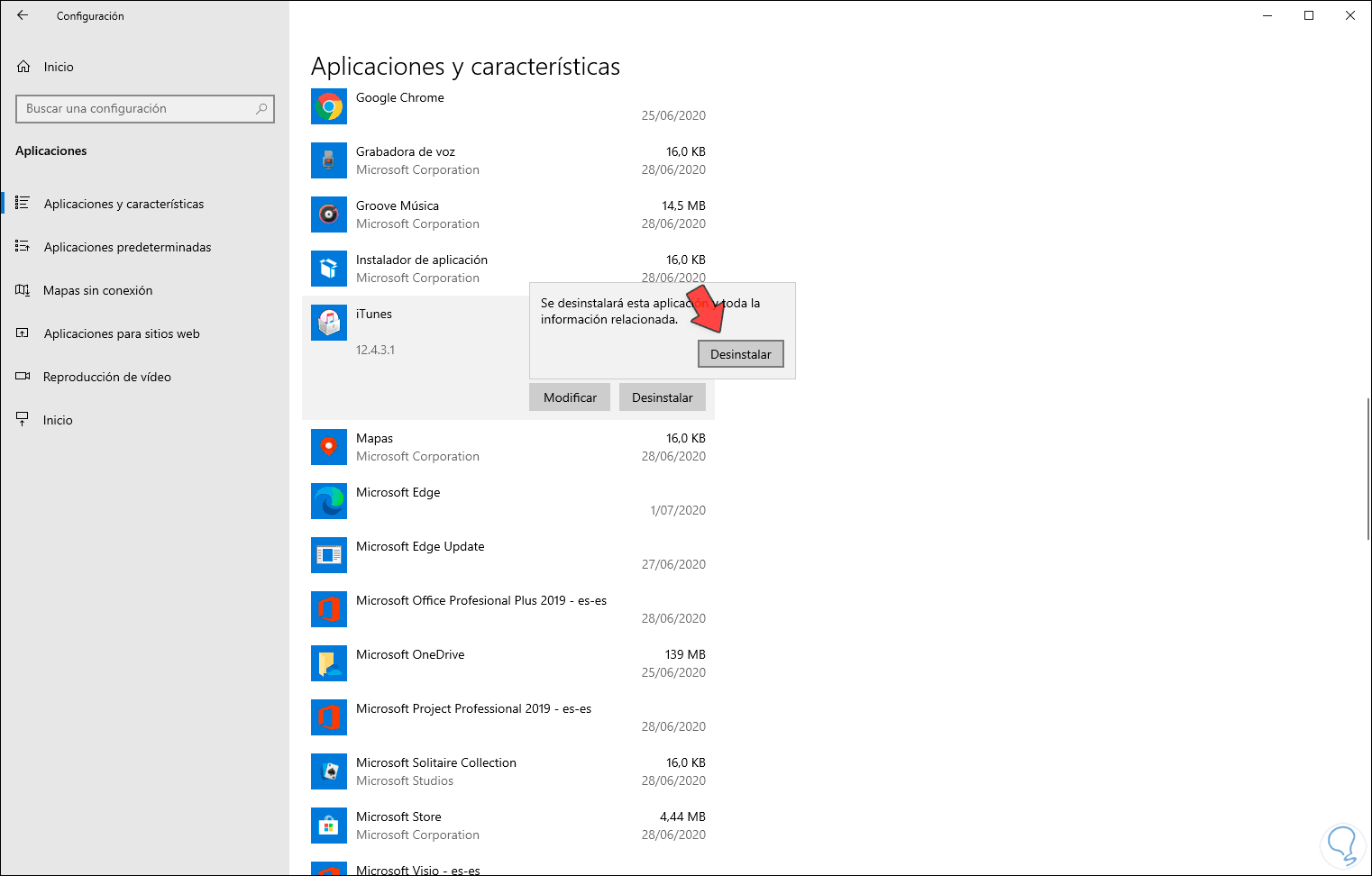Click the Microsoft Project Professional icon
This screenshot has height=876, width=1372.
329,717
